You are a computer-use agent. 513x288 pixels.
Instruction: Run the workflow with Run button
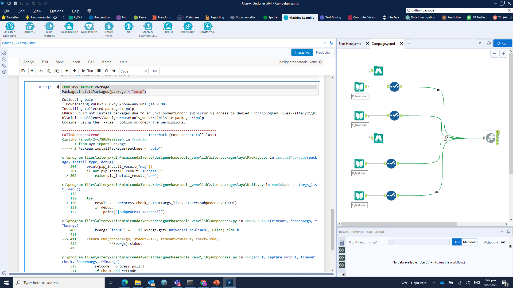click(x=502, y=43)
